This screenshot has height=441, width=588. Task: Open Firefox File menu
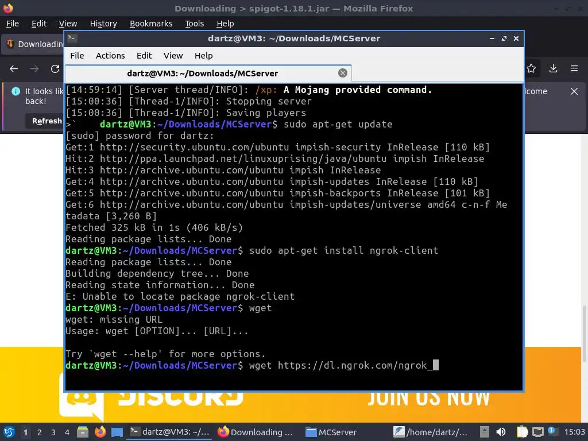[x=13, y=24]
